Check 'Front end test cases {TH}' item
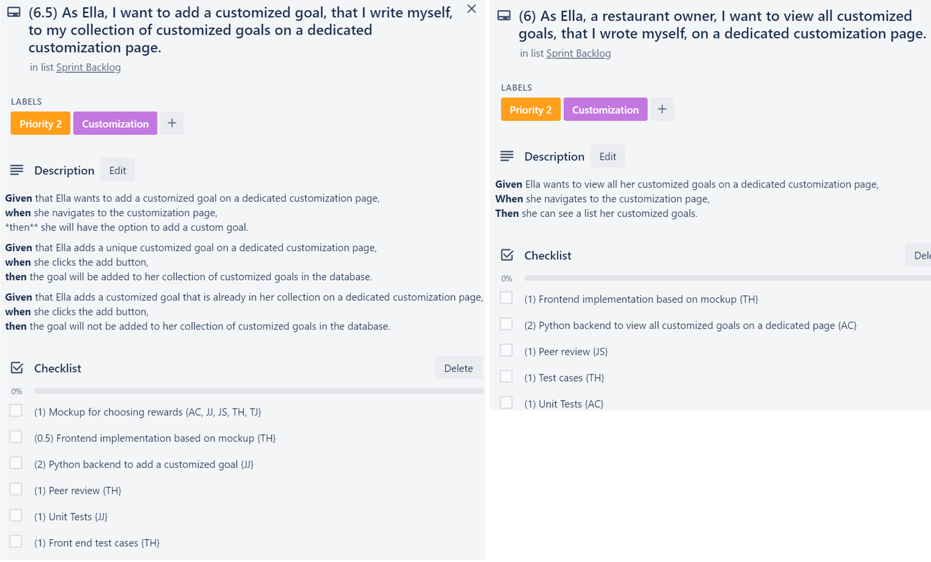This screenshot has width=931, height=562. coord(16,542)
